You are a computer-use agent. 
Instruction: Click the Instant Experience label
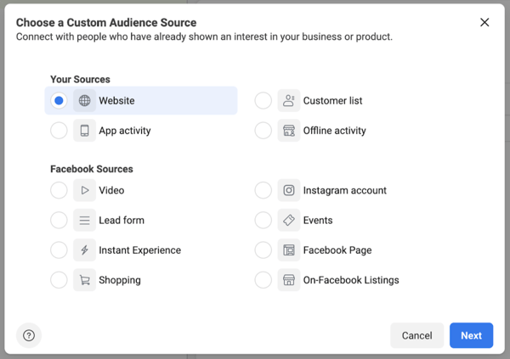pos(140,250)
